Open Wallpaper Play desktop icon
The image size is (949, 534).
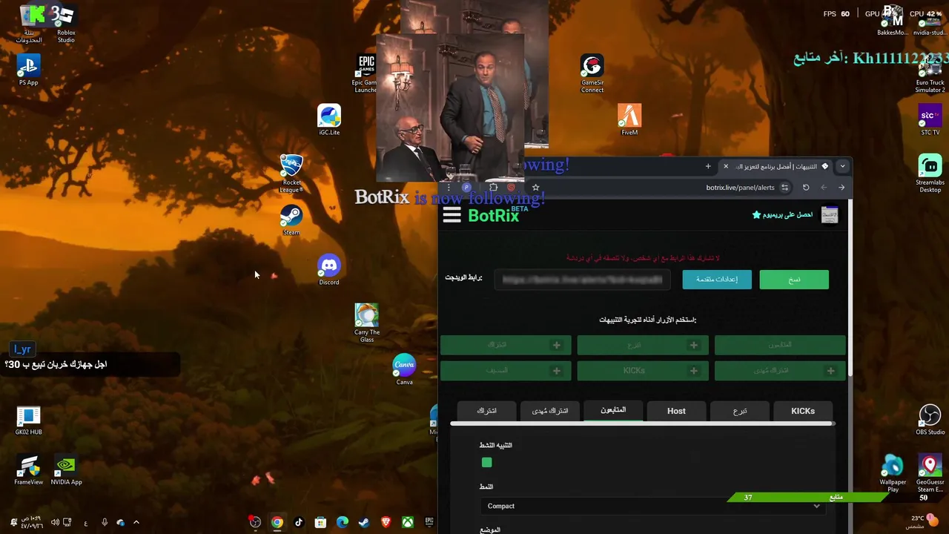point(893,473)
